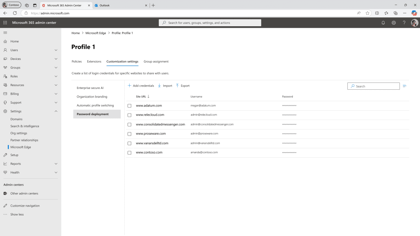The image size is (420, 236).
Task: Open the settings gear in header
Action: pyautogui.click(x=393, y=23)
